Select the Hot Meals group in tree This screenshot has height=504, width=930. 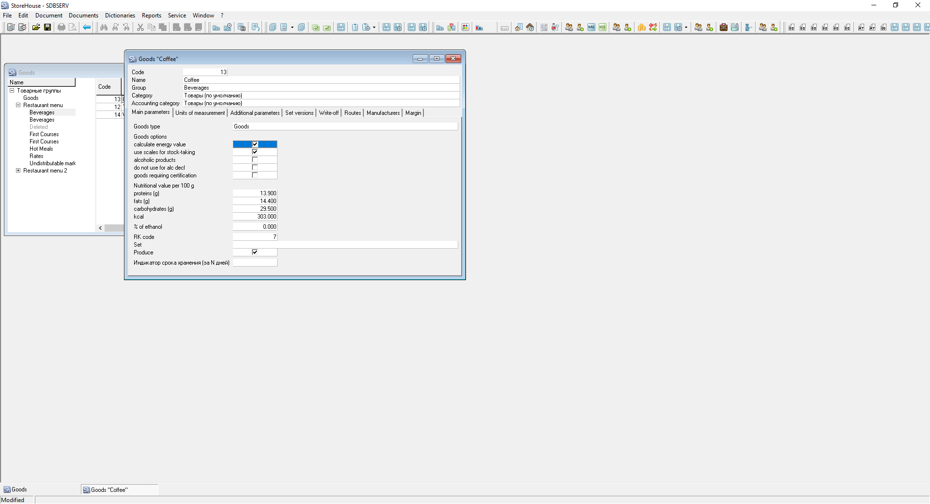tap(41, 149)
